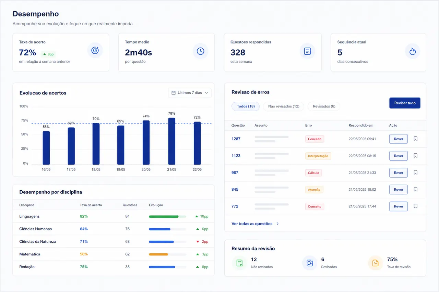Click the green Não revisados summary icon
The image size is (439, 292).
(239, 263)
